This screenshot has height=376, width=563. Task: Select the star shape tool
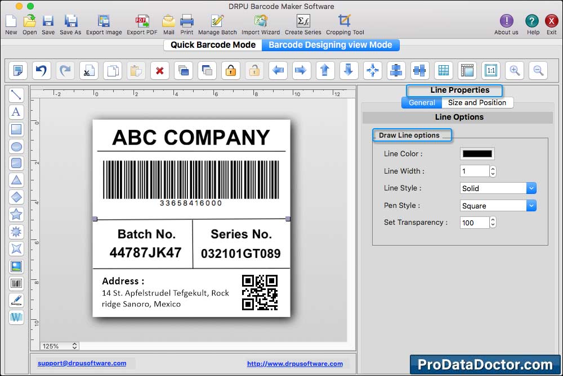(x=16, y=214)
